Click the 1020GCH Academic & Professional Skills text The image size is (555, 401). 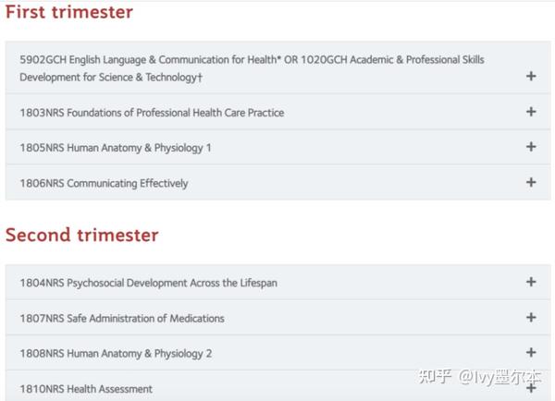(392, 60)
